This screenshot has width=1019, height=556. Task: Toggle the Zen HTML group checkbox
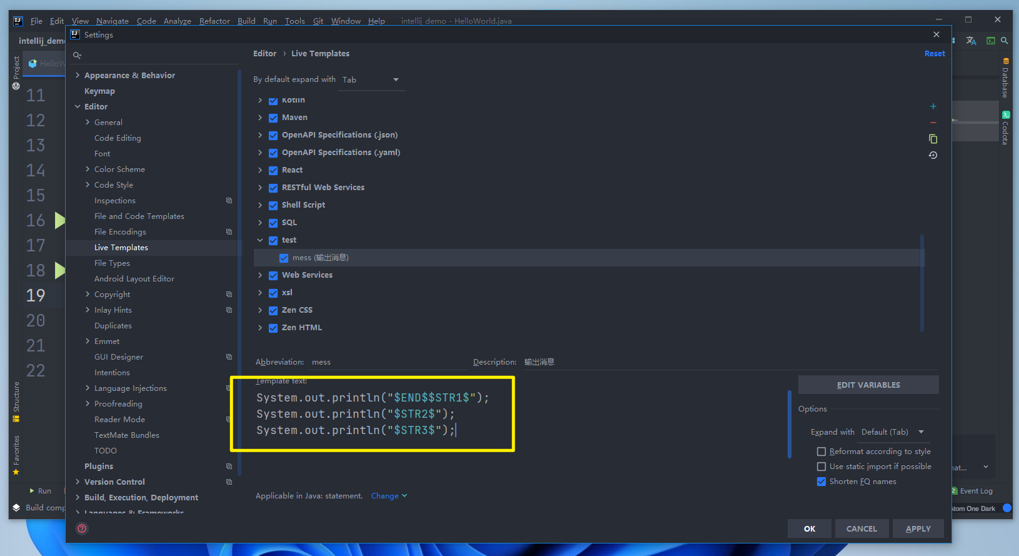point(273,328)
